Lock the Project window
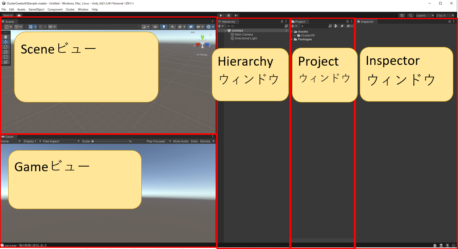 click(x=347, y=21)
